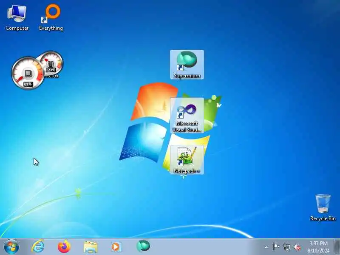This screenshot has width=340, height=255.
Task: Launch Firefox from the taskbar
Action: (x=64, y=246)
